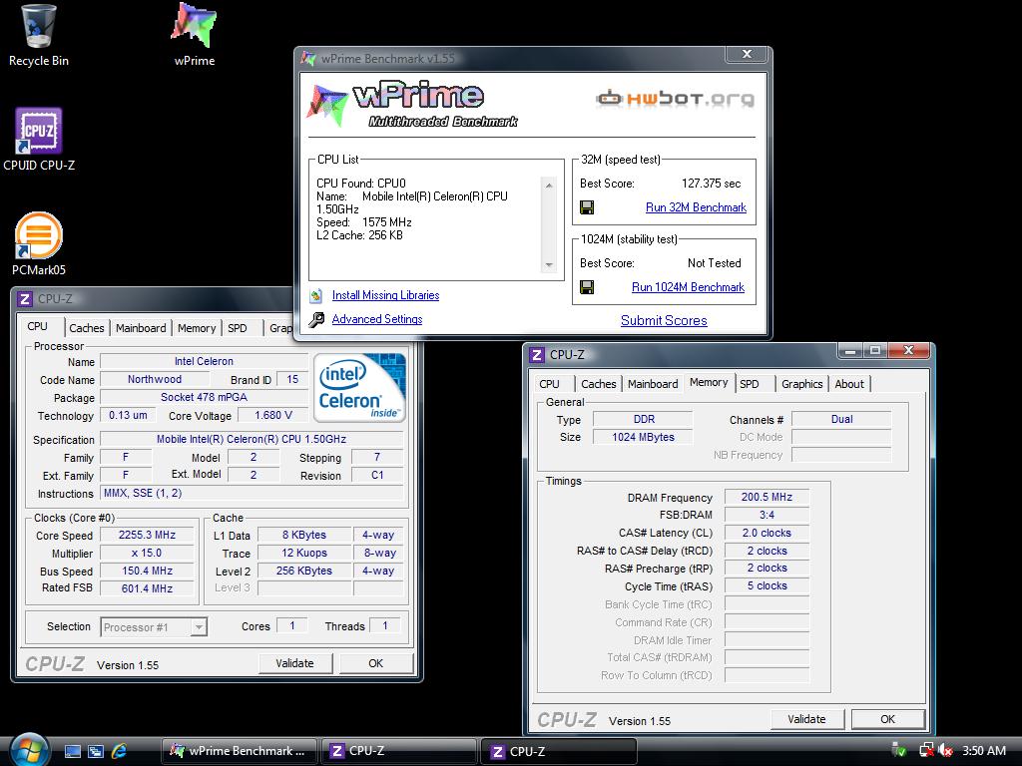Viewport: 1022px width, 766px height.
Task: Launch the PCMark05 desktop shortcut
Action: click(39, 243)
